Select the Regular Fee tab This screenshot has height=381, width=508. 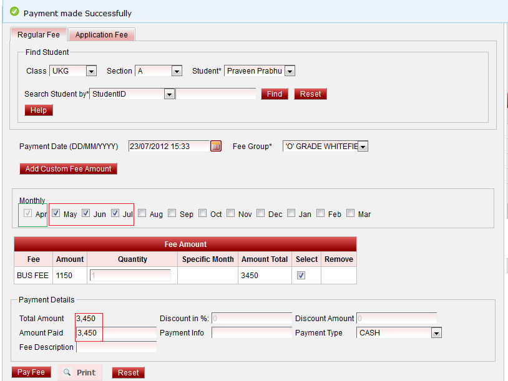pyautogui.click(x=39, y=35)
